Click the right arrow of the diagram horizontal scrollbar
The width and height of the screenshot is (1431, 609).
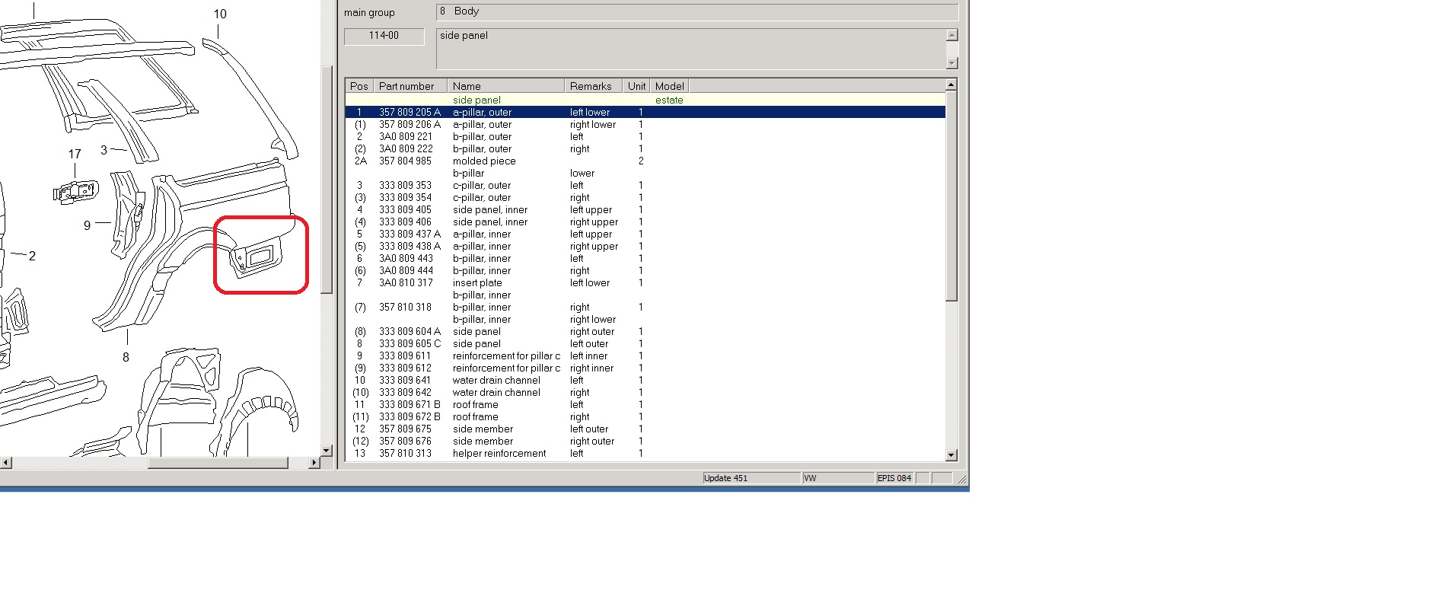pos(314,462)
